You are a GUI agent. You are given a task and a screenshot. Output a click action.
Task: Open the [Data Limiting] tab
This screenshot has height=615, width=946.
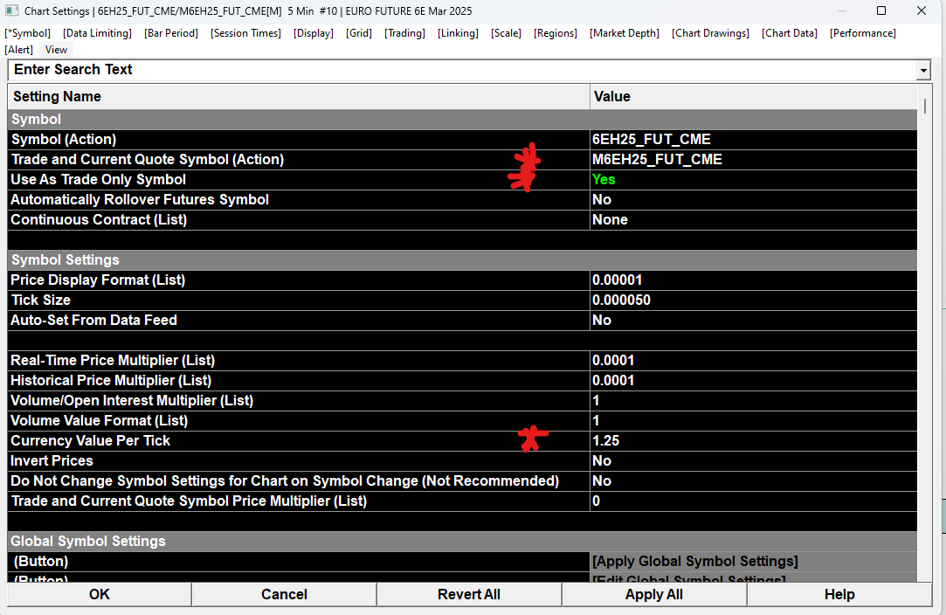click(x=97, y=33)
